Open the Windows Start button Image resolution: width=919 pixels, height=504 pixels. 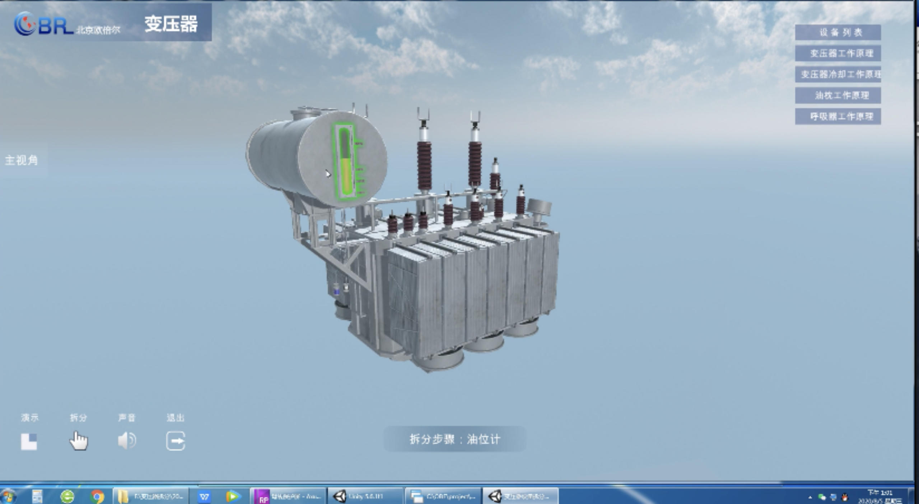(8, 497)
